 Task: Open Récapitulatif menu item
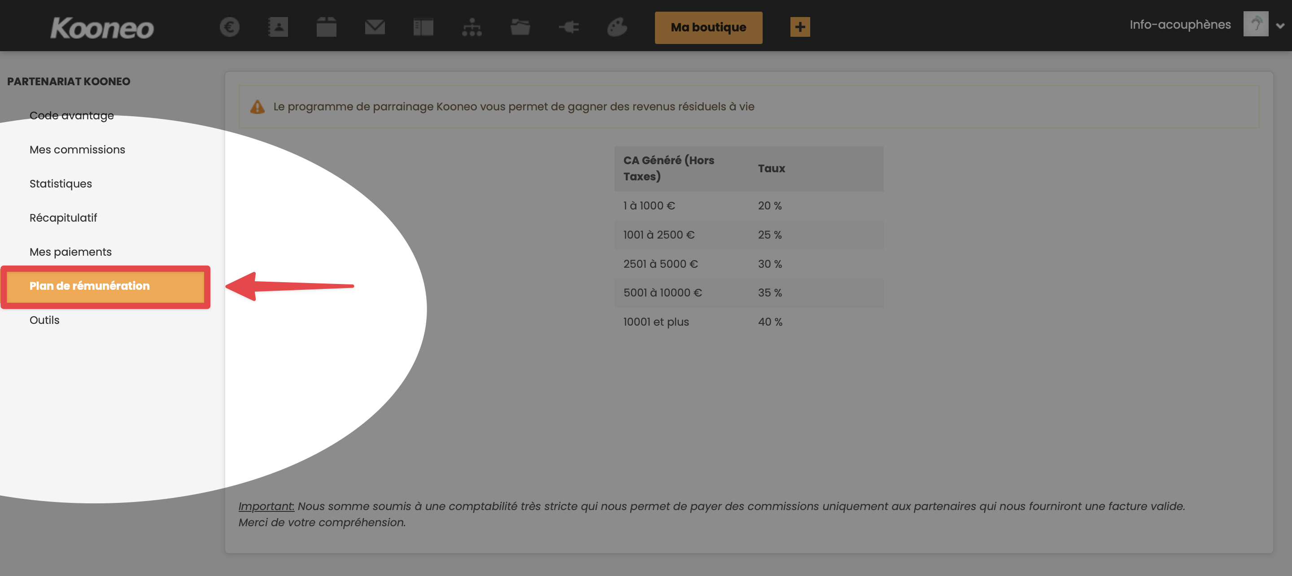coord(63,218)
